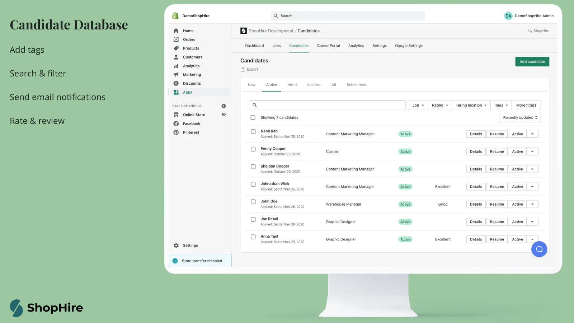Screen dimensions: 574x323
Task: Switch to the Jobs tab
Action: [277, 46]
